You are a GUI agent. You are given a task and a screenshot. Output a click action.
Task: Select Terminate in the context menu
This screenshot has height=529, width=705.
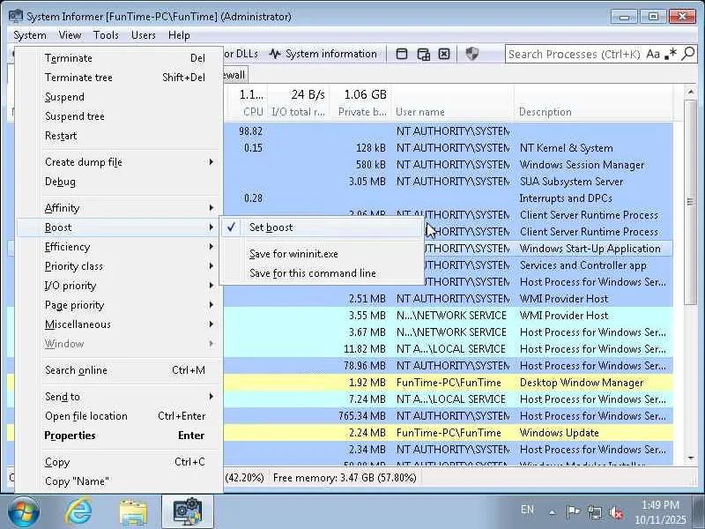pyautogui.click(x=119, y=58)
